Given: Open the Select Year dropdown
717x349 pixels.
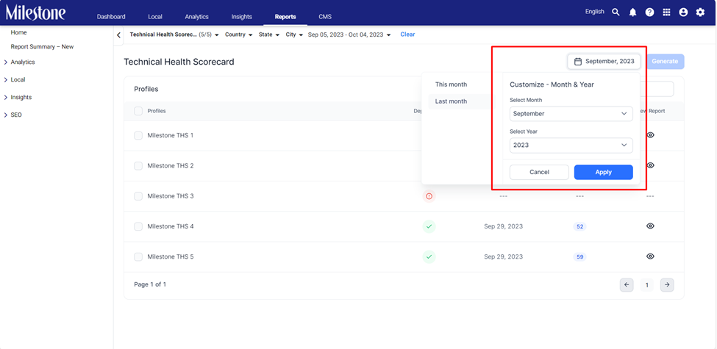Looking at the screenshot, I should point(571,145).
